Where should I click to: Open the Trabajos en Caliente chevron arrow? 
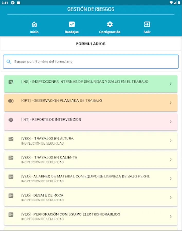pos(171,160)
